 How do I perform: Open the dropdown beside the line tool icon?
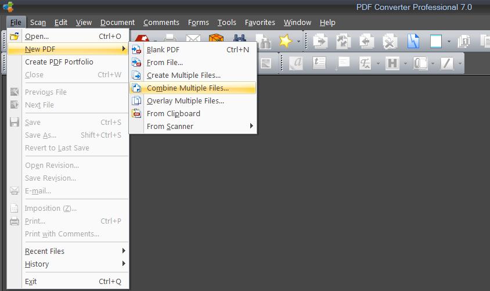point(460,63)
